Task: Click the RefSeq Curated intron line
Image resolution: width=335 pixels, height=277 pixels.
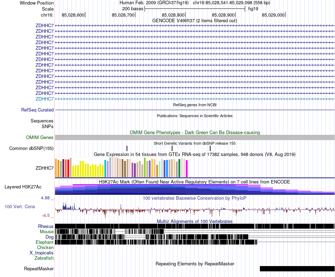Action: pos(195,110)
